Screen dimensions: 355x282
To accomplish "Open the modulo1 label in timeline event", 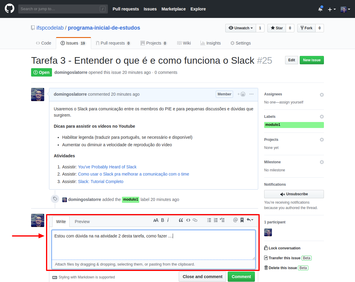I will [131, 199].
